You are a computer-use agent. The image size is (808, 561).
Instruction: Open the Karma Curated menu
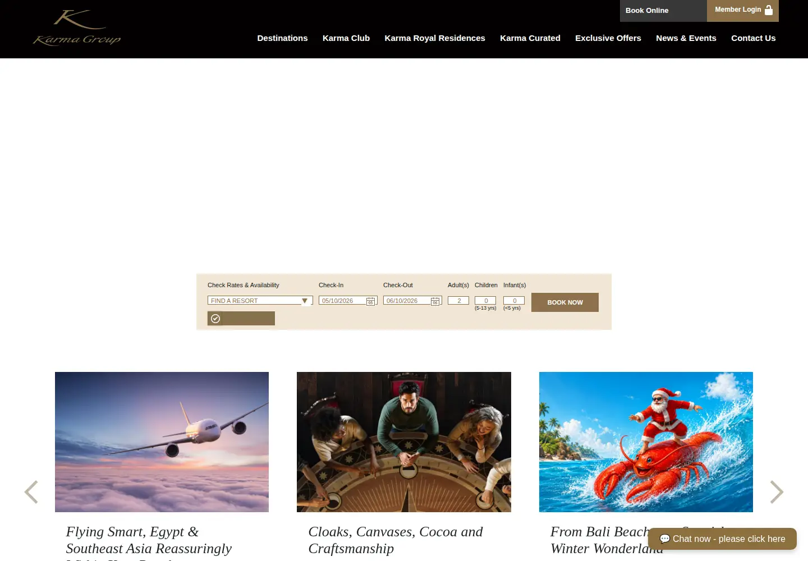pyautogui.click(x=530, y=38)
